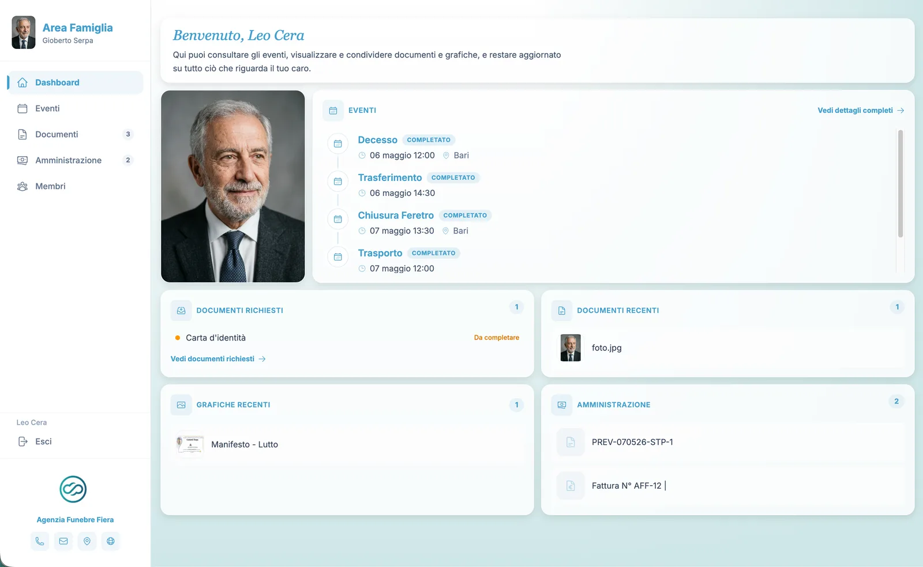Image resolution: width=923 pixels, height=567 pixels.
Task: Click arrow beside Vedi documenti richiesti
Action: click(262, 359)
